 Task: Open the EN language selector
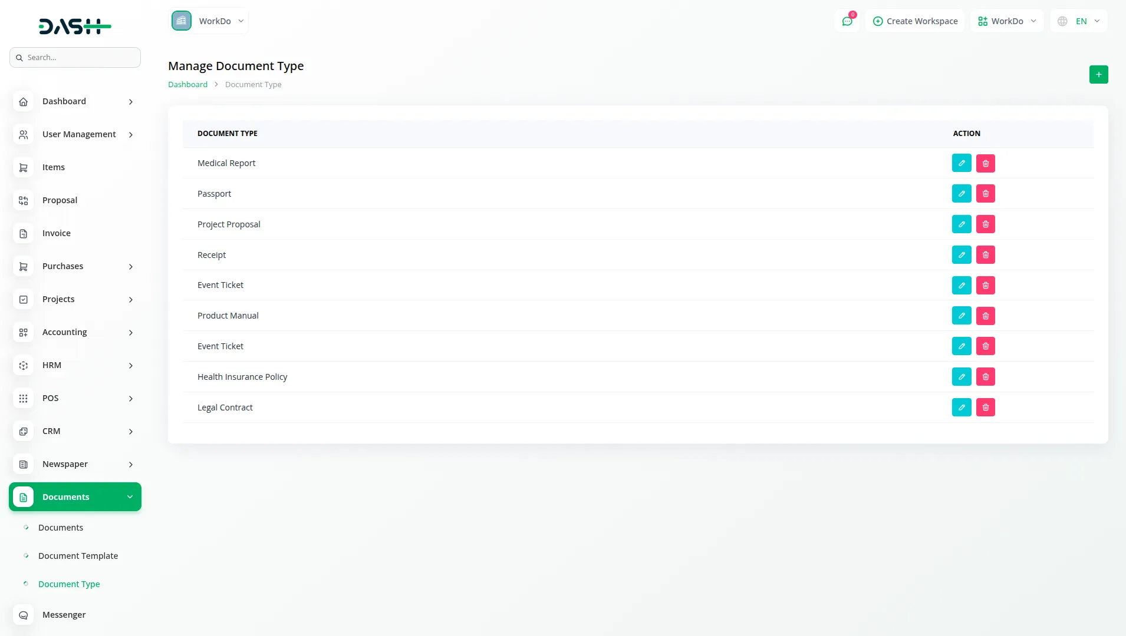(x=1078, y=21)
